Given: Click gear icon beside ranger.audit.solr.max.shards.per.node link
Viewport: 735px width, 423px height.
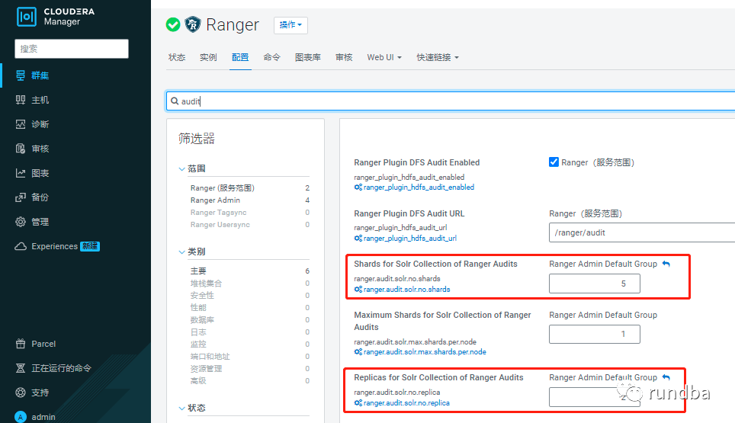Looking at the screenshot, I should click(358, 352).
